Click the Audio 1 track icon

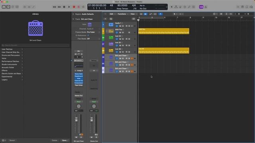click(111, 25)
